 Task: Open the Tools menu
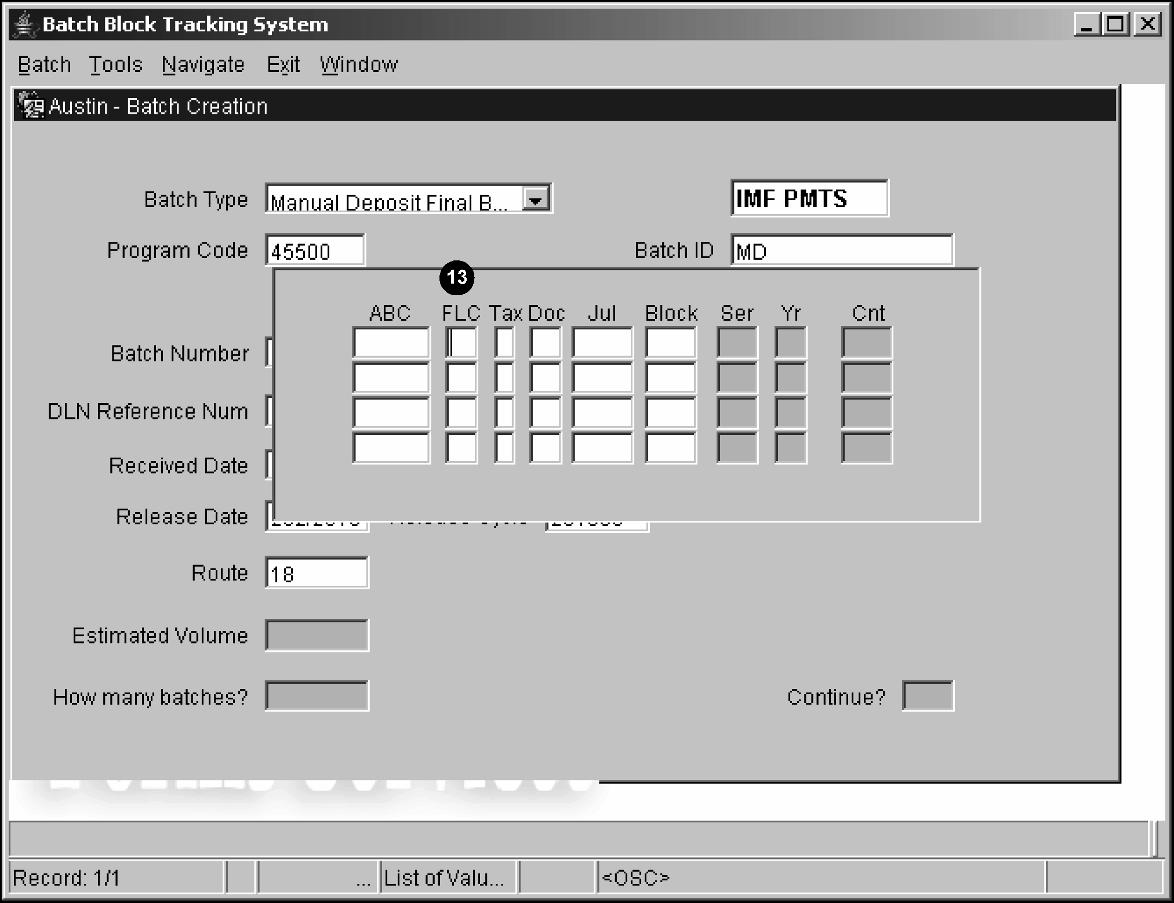coord(115,64)
